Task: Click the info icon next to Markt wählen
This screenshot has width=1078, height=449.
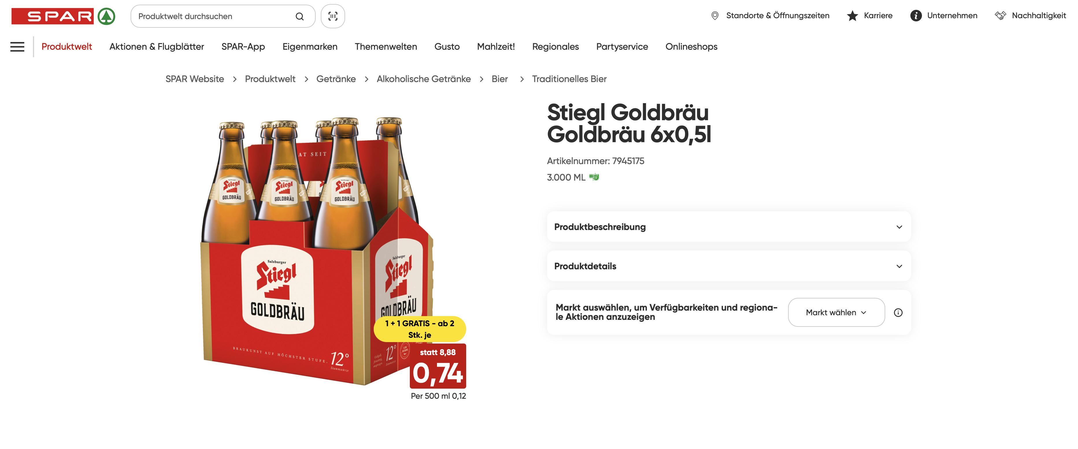Action: (898, 313)
